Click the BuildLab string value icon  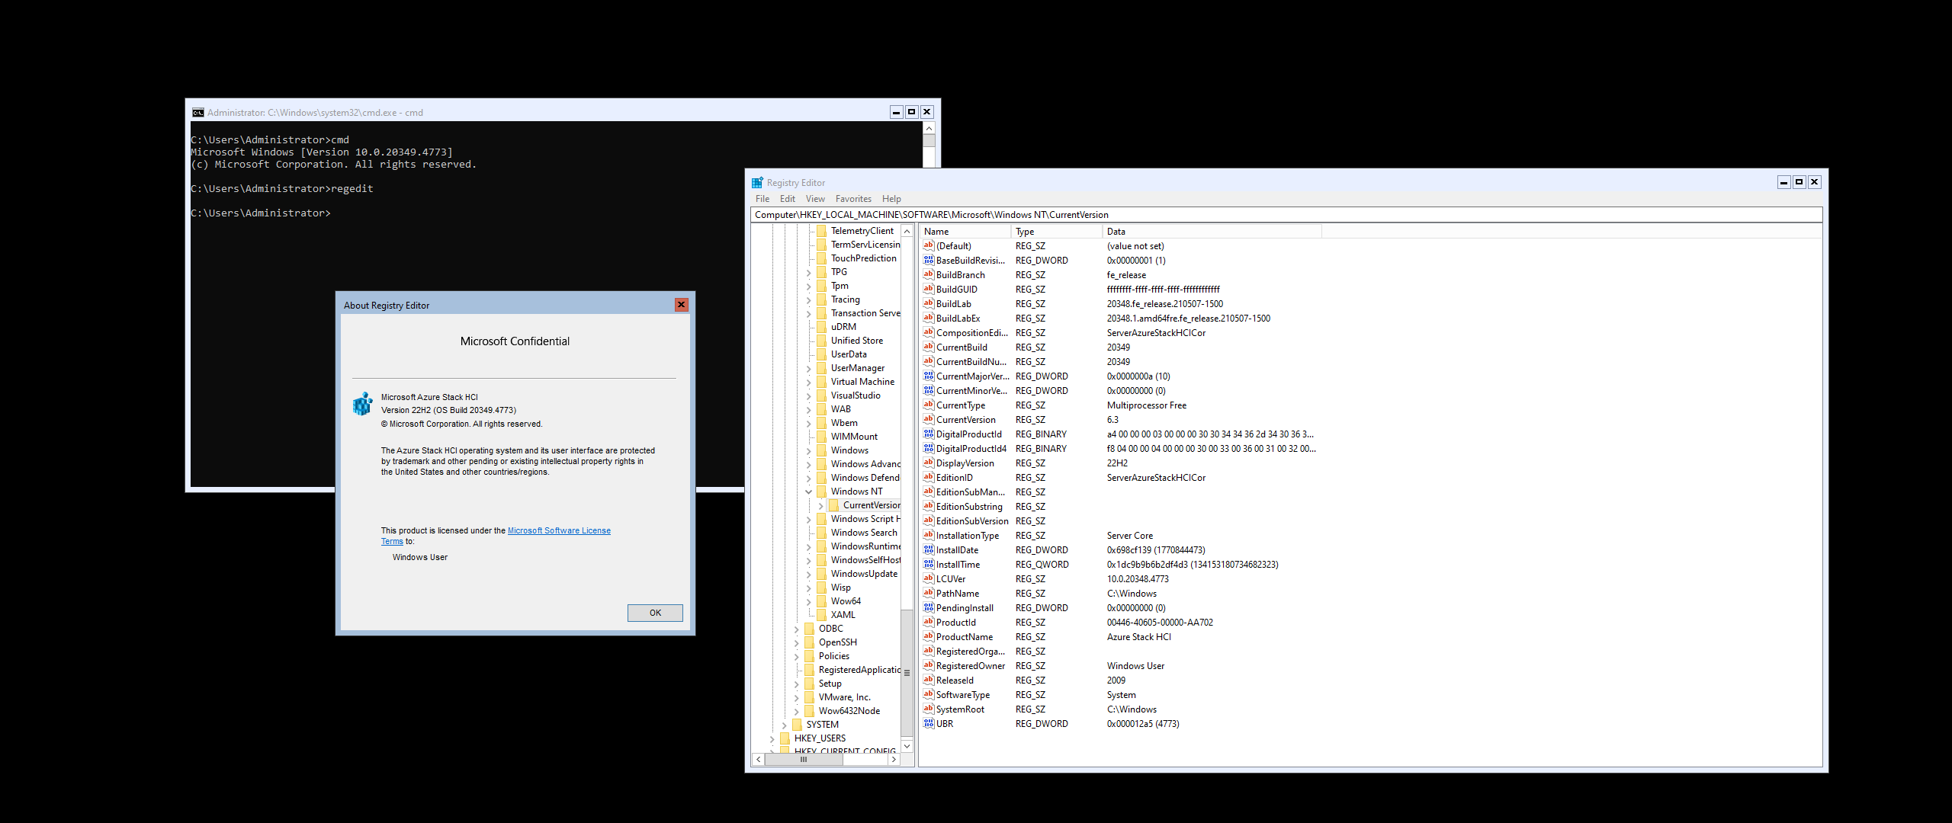(x=928, y=303)
